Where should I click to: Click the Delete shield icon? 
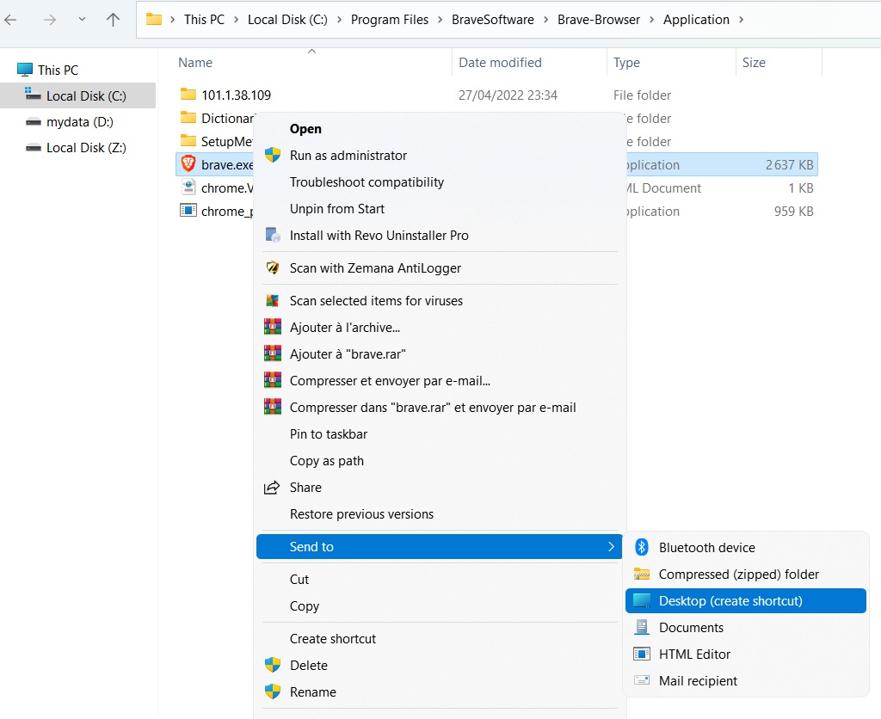tap(272, 665)
